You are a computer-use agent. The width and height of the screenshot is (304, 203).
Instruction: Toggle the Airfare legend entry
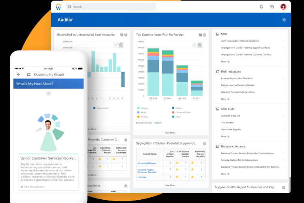(177, 108)
